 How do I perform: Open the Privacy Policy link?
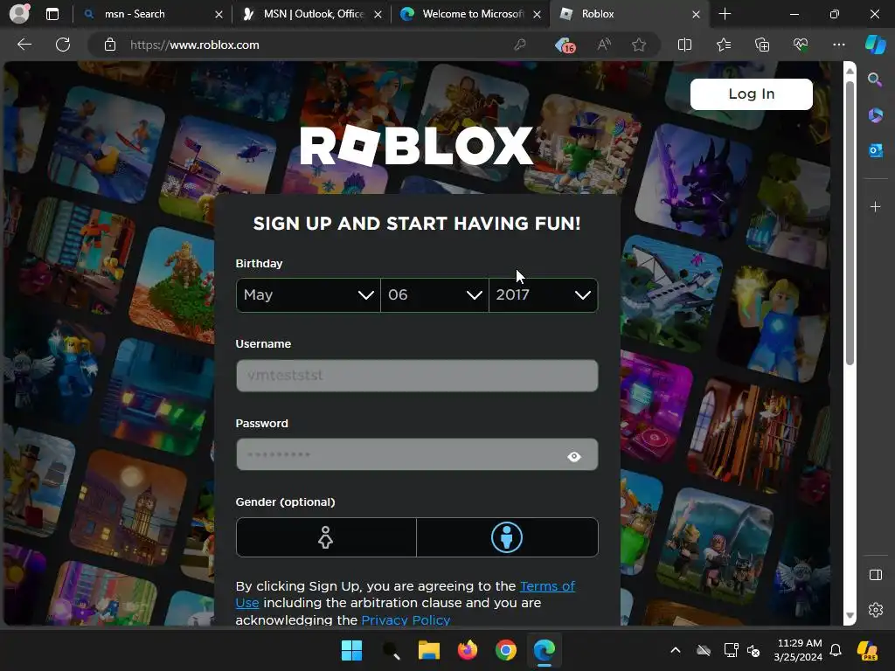click(x=406, y=619)
